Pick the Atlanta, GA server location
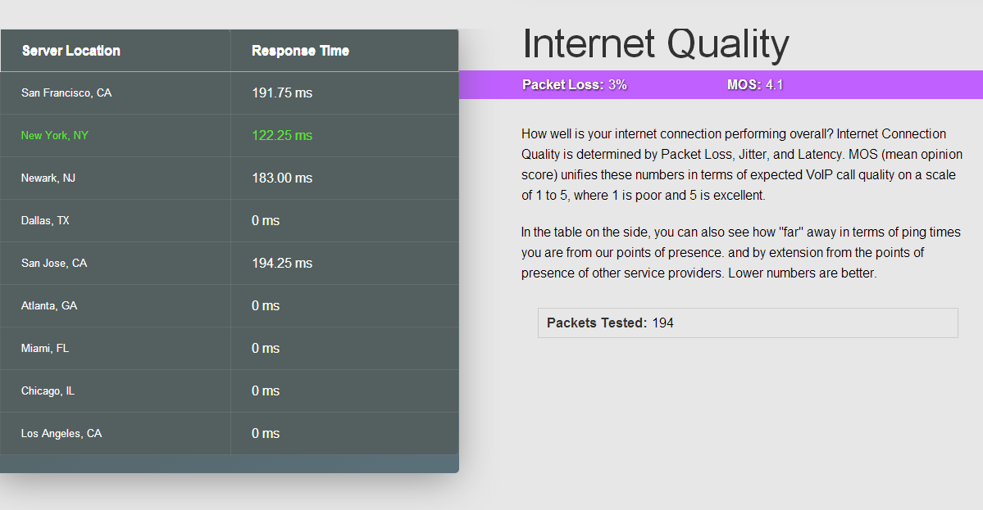983x510 pixels. pyautogui.click(x=49, y=305)
